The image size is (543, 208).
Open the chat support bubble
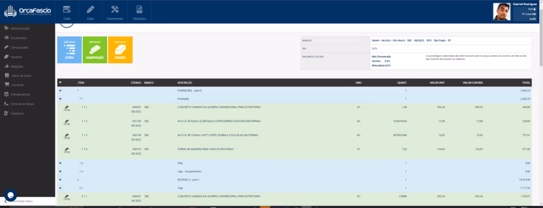coord(11,195)
